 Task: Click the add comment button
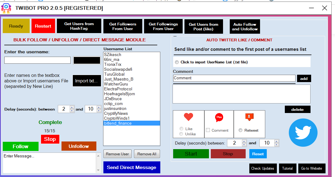coord(304,78)
